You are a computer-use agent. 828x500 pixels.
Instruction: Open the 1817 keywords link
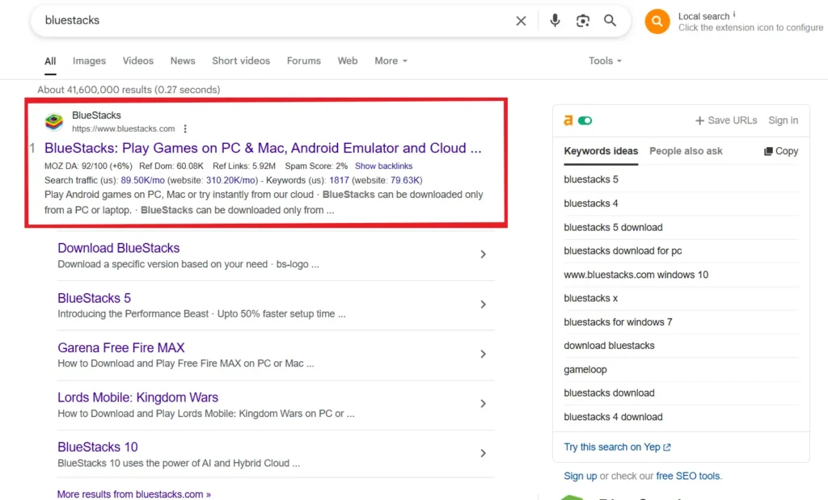coord(339,180)
